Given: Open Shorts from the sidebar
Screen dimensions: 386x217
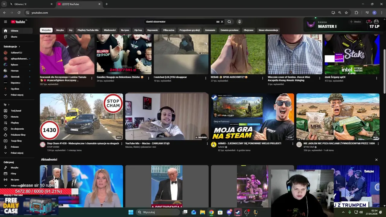Looking at the screenshot, I should click(14, 37).
